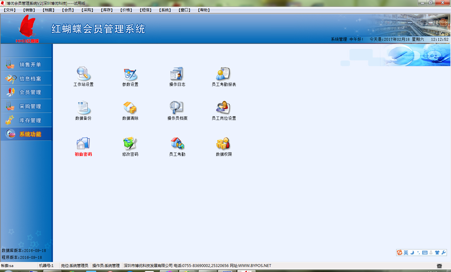Open the 【档案】 menu
Viewport: 451px width, 272px height.
[x=49, y=10]
